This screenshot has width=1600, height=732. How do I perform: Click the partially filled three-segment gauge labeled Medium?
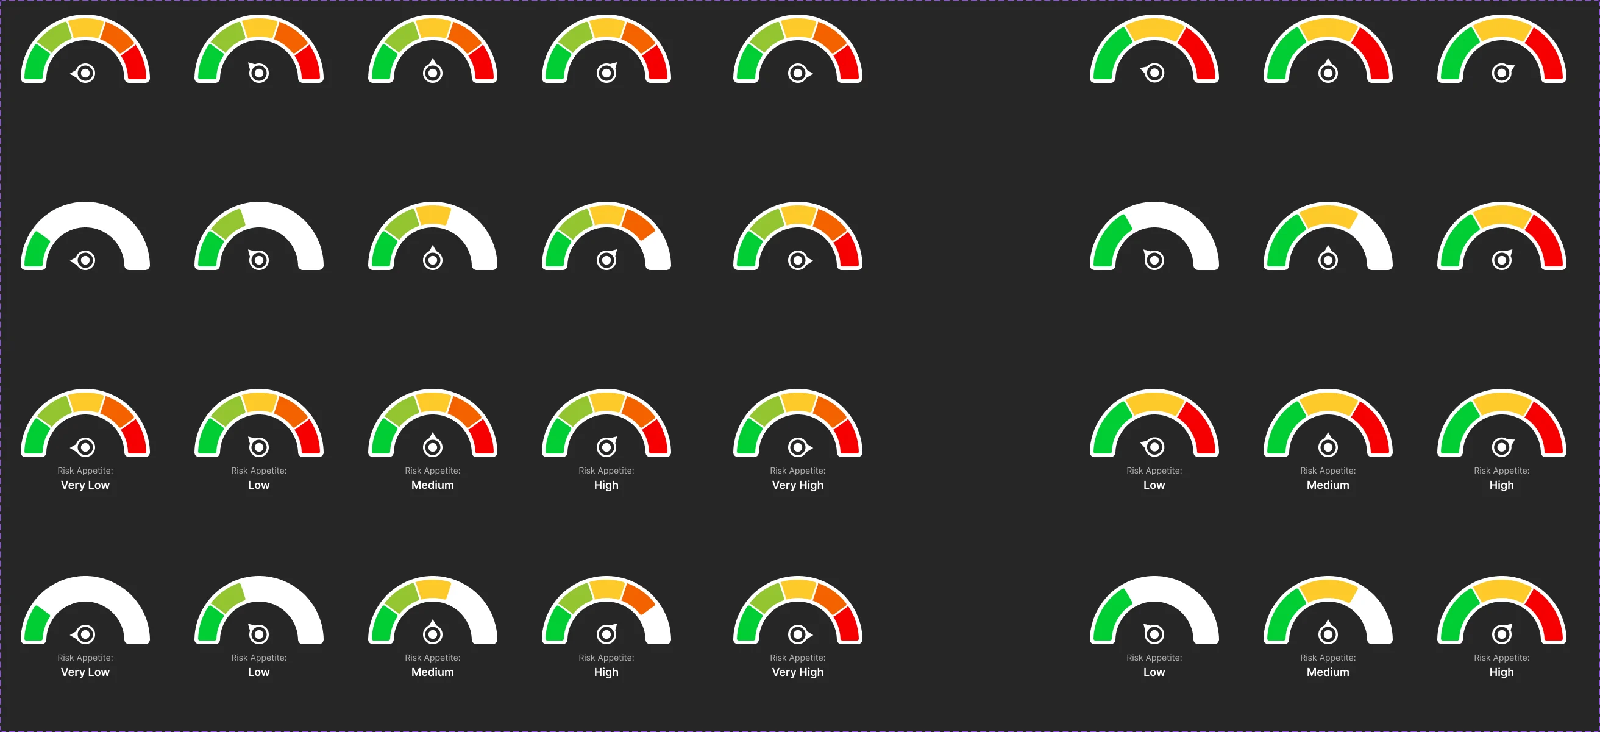coord(1328,610)
